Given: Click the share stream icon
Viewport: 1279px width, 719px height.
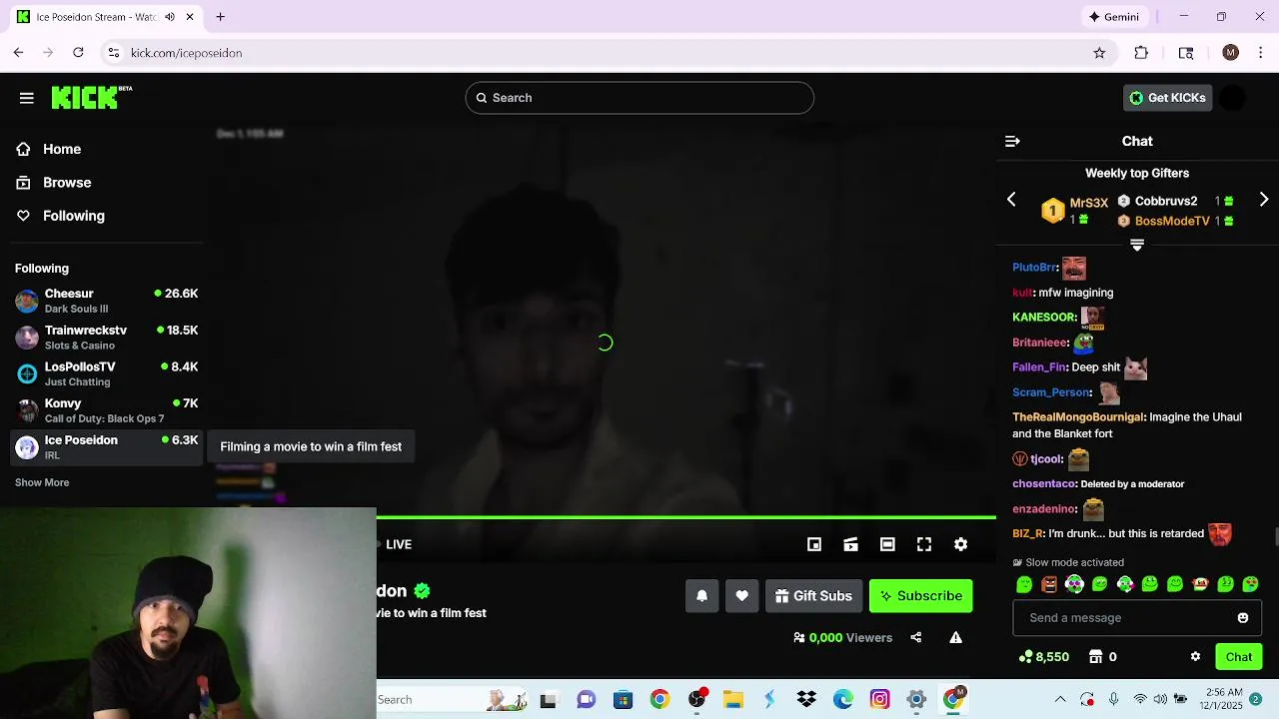Looking at the screenshot, I should pyautogui.click(x=915, y=637).
